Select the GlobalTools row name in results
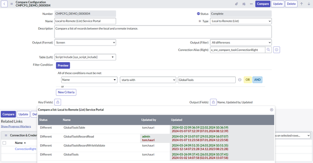313x163 pixels. (x=71, y=154)
